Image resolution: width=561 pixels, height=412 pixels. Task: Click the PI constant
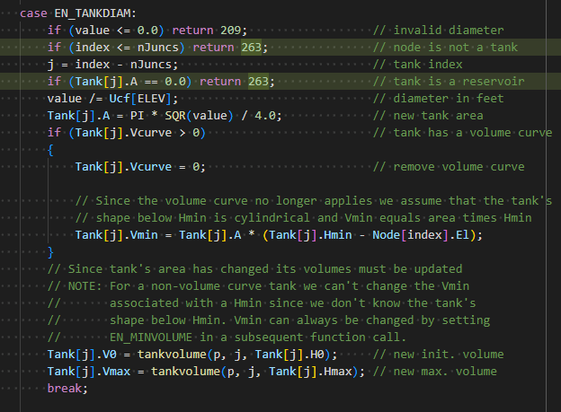pyautogui.click(x=137, y=116)
